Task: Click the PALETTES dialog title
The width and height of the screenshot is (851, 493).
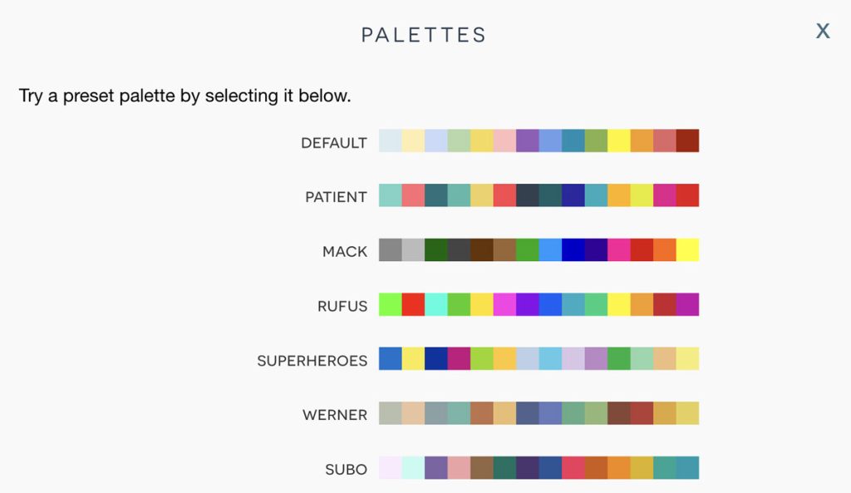Action: click(424, 35)
